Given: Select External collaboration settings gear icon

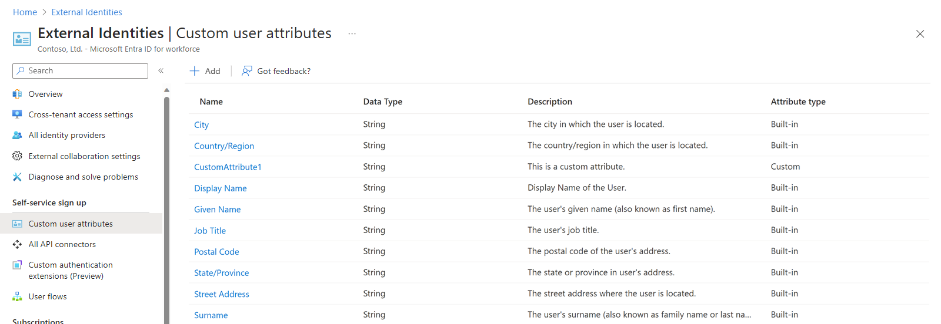Looking at the screenshot, I should (x=17, y=156).
